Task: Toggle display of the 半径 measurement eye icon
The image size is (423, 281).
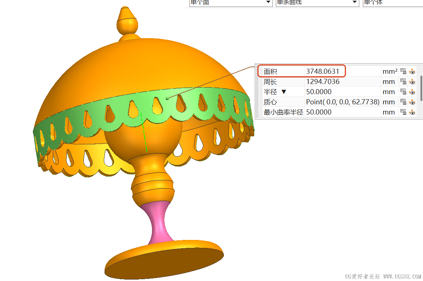Action: tap(412, 92)
